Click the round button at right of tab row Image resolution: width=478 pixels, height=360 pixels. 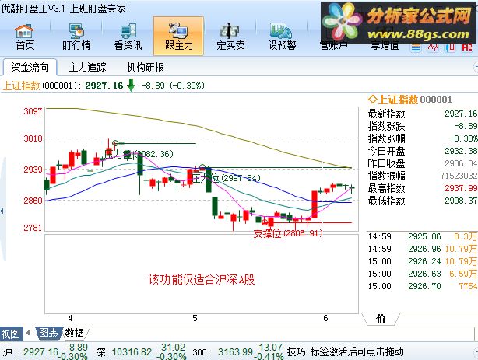point(476,67)
